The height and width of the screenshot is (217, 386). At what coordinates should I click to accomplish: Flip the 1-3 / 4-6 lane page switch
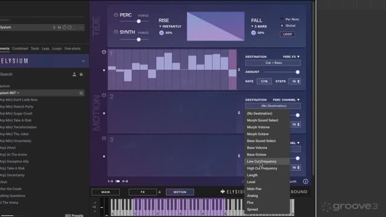pyautogui.click(x=118, y=181)
